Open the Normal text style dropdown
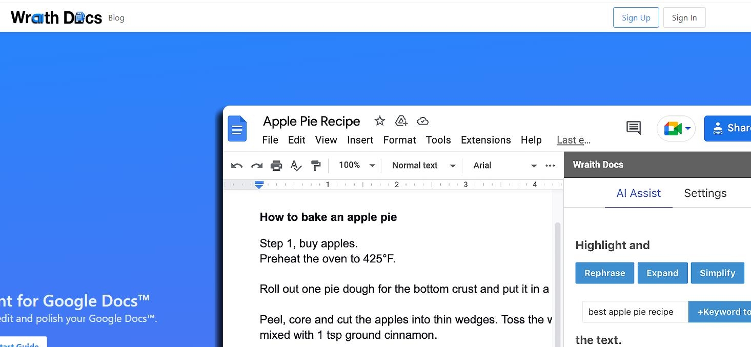Viewport: 751px width, 347px height. point(424,165)
